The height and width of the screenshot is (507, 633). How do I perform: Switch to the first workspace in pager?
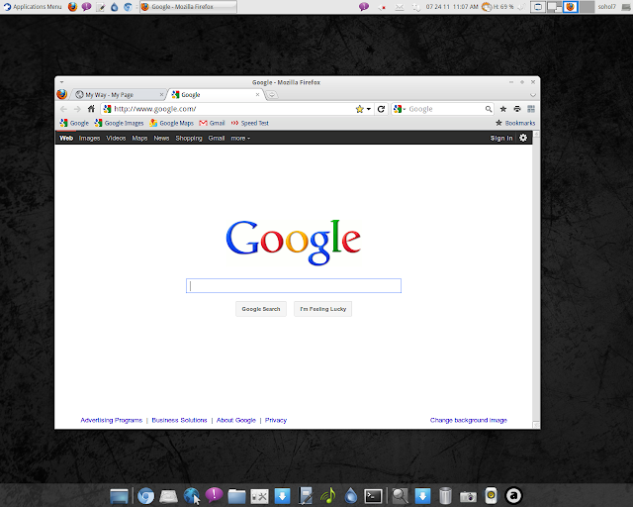pyautogui.click(x=537, y=7)
